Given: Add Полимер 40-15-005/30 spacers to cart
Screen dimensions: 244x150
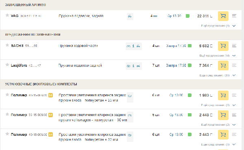Looking at the screenshot, I should [223, 135].
